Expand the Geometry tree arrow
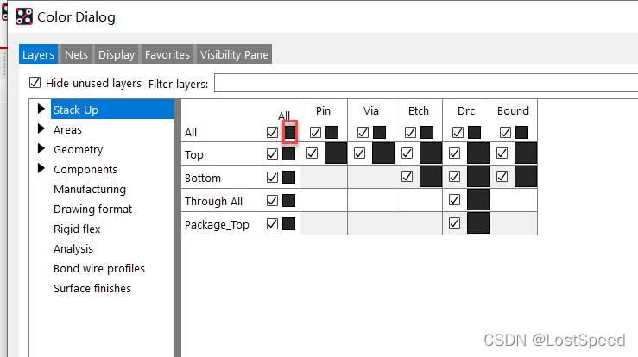The height and width of the screenshot is (357, 638). [x=41, y=149]
